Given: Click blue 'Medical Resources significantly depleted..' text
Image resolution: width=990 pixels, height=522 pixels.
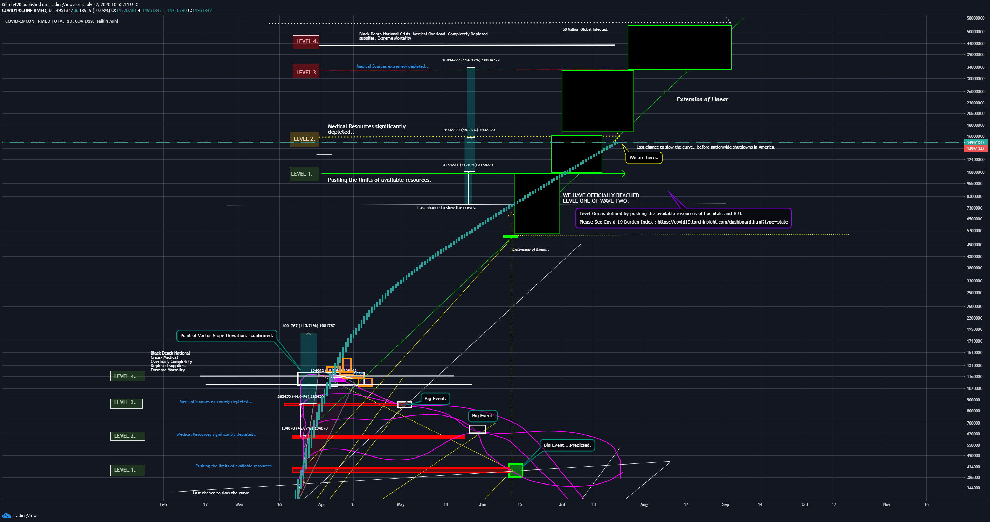Looking at the screenshot, I should (x=216, y=434).
